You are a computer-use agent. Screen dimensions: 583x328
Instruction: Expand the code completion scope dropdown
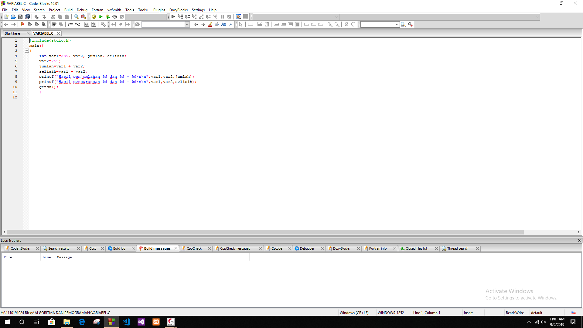point(336,17)
